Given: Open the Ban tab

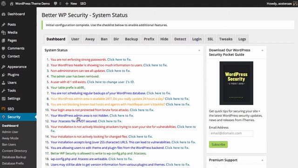Looking at the screenshot, I should (104, 39).
